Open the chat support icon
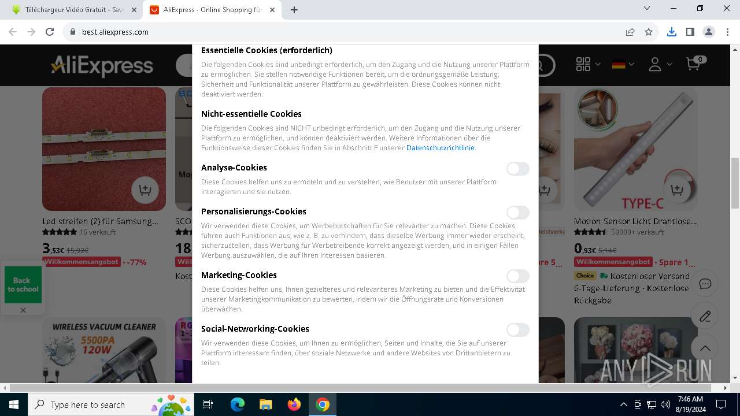This screenshot has width=740, height=416. [x=705, y=284]
